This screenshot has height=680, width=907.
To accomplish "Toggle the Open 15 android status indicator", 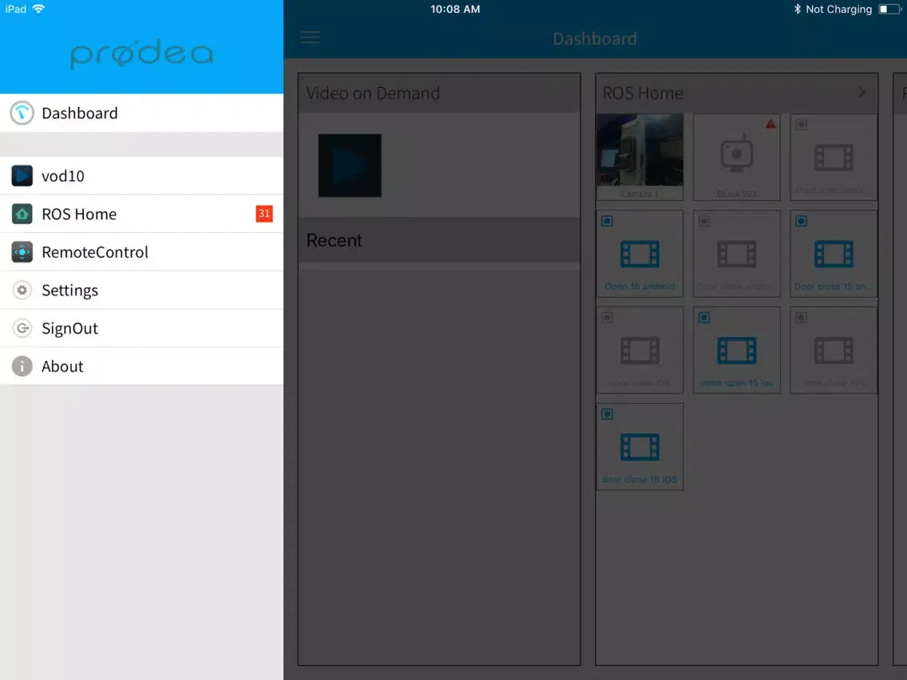I will [607, 221].
